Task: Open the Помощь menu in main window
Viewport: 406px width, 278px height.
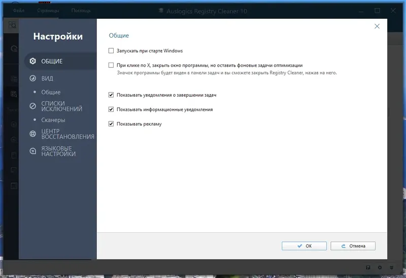Action: [81, 10]
